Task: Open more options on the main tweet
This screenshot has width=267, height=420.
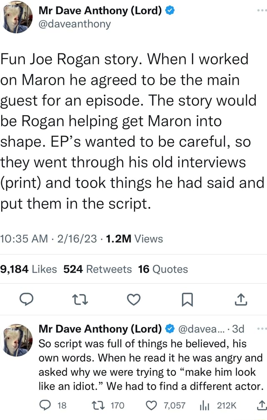Action: point(261,9)
